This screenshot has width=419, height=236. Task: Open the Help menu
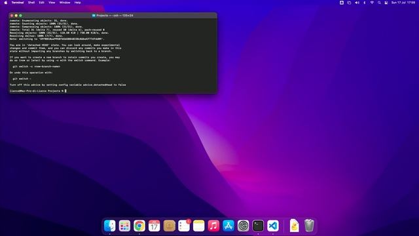(x=77, y=3)
